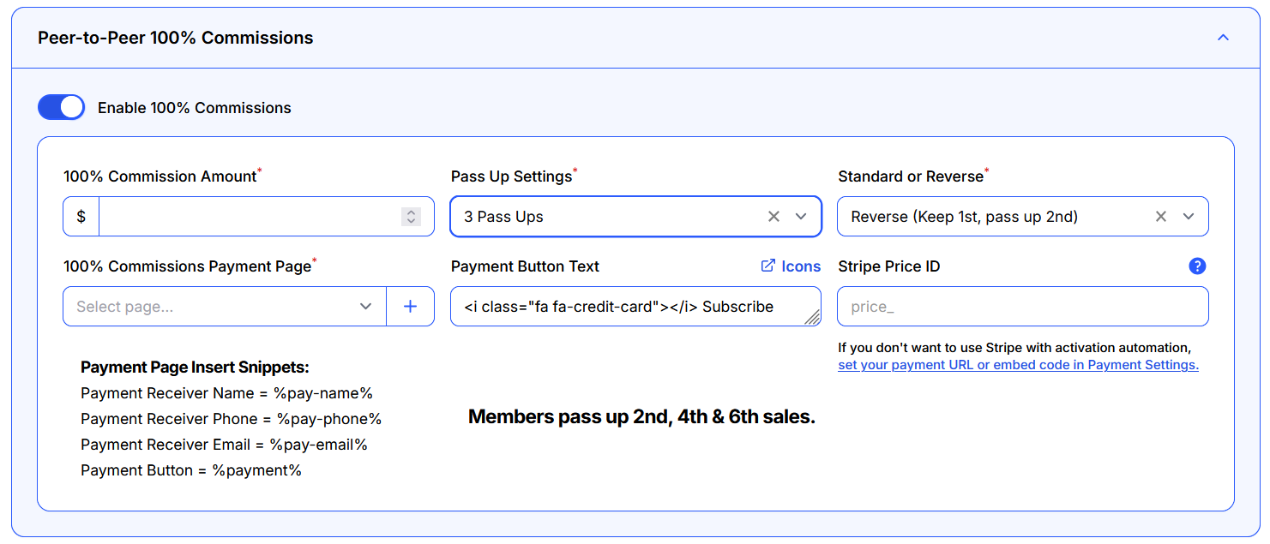Open the Payment Settings embed code link
Viewport: 1270px width, 544px height.
point(1018,365)
